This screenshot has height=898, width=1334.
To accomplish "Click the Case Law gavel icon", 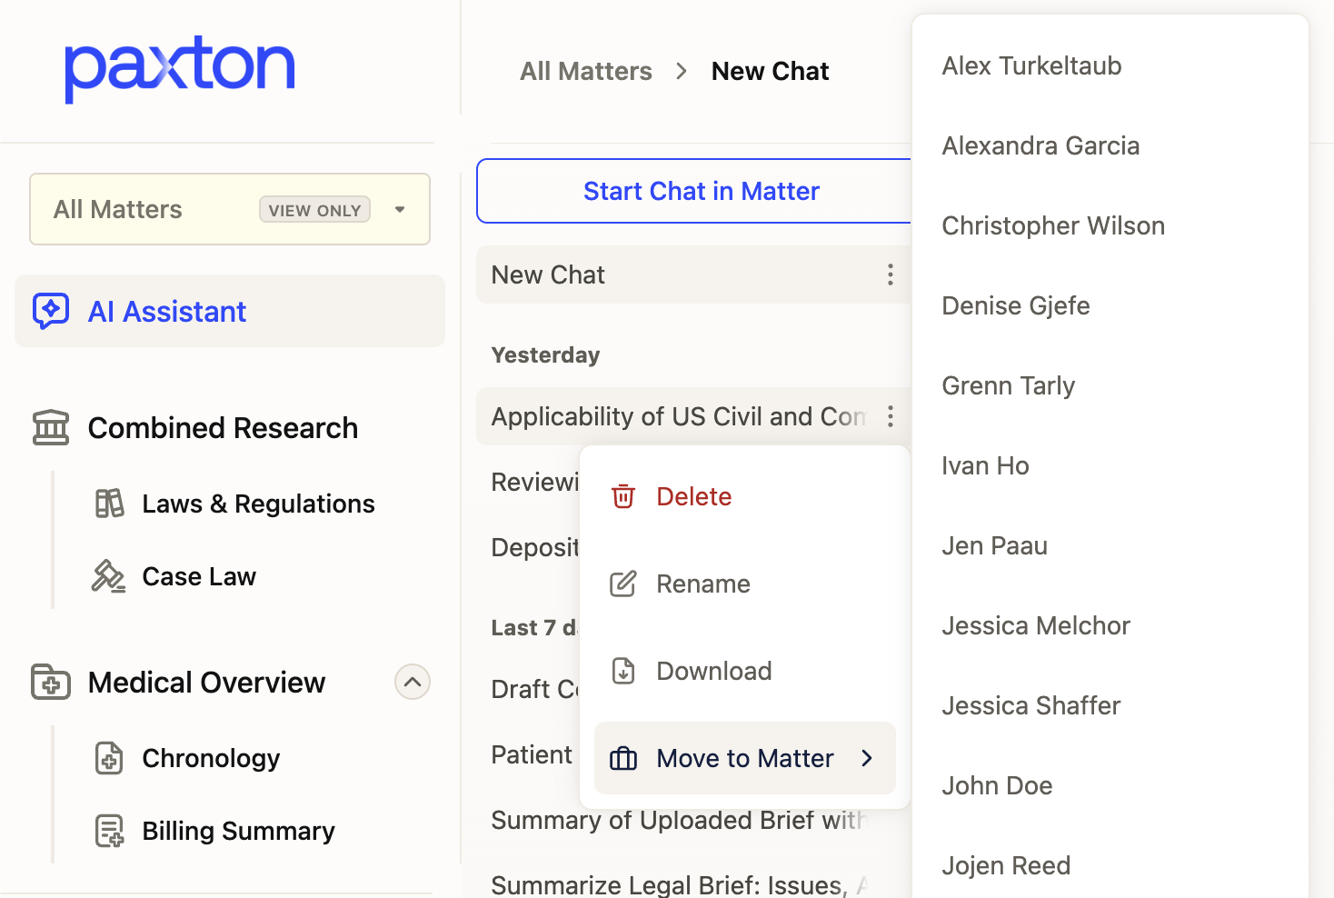I will [108, 576].
